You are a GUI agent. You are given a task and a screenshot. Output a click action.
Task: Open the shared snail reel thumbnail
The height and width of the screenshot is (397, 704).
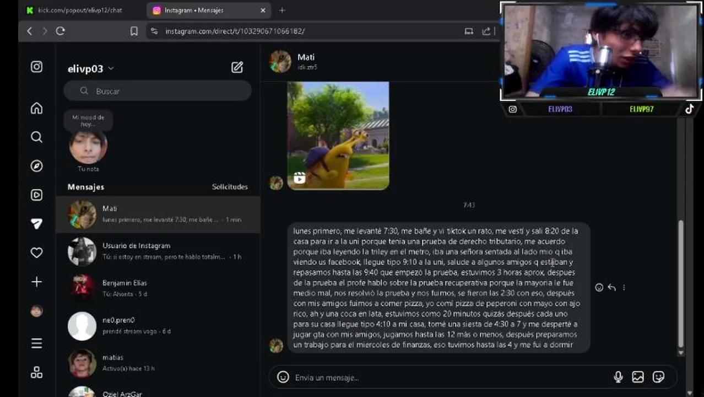(338, 136)
